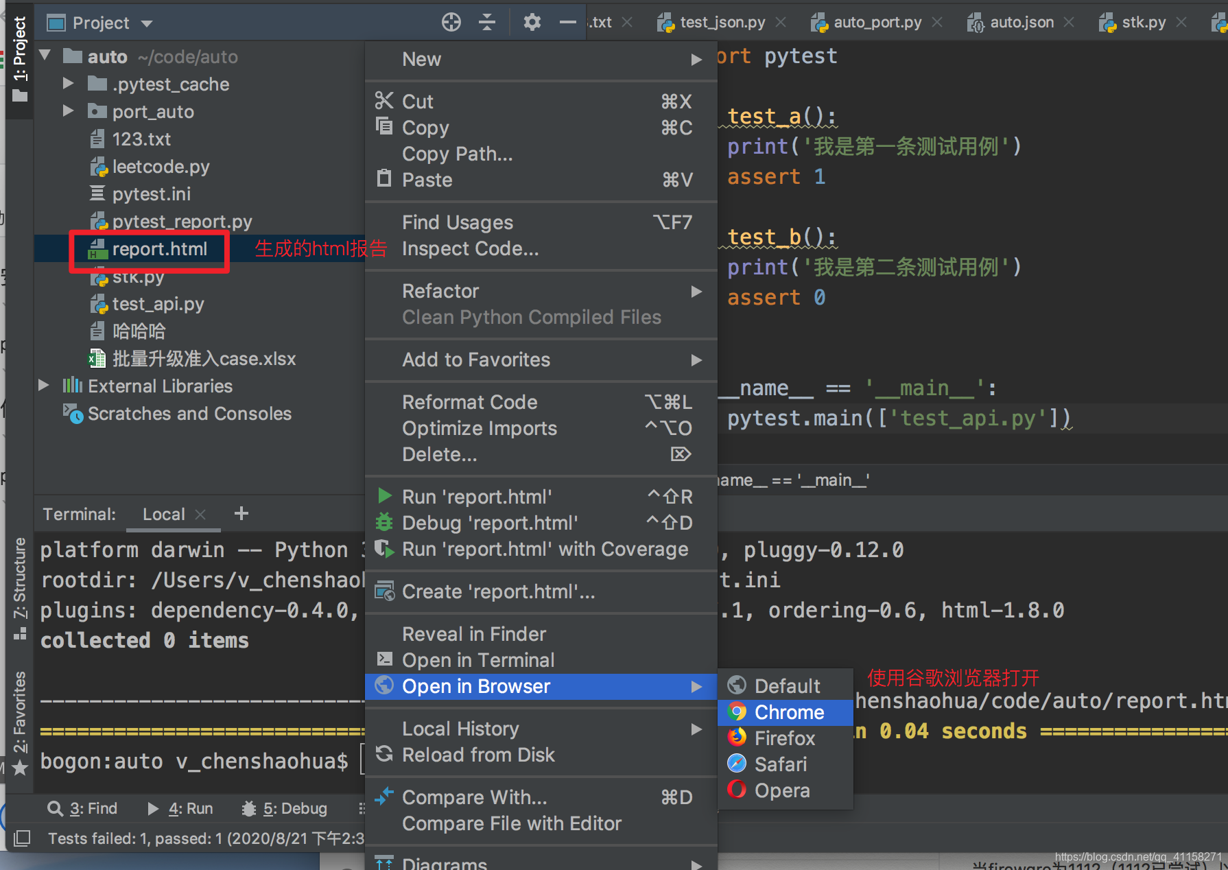Open the 4: Run tool window

click(180, 808)
